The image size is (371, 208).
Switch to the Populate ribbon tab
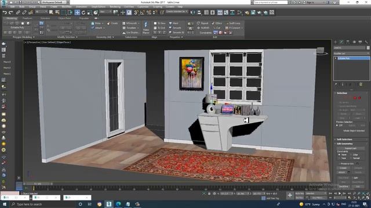point(83,18)
